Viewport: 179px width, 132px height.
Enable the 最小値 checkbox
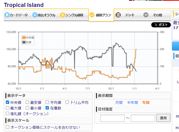[x=27, y=108]
